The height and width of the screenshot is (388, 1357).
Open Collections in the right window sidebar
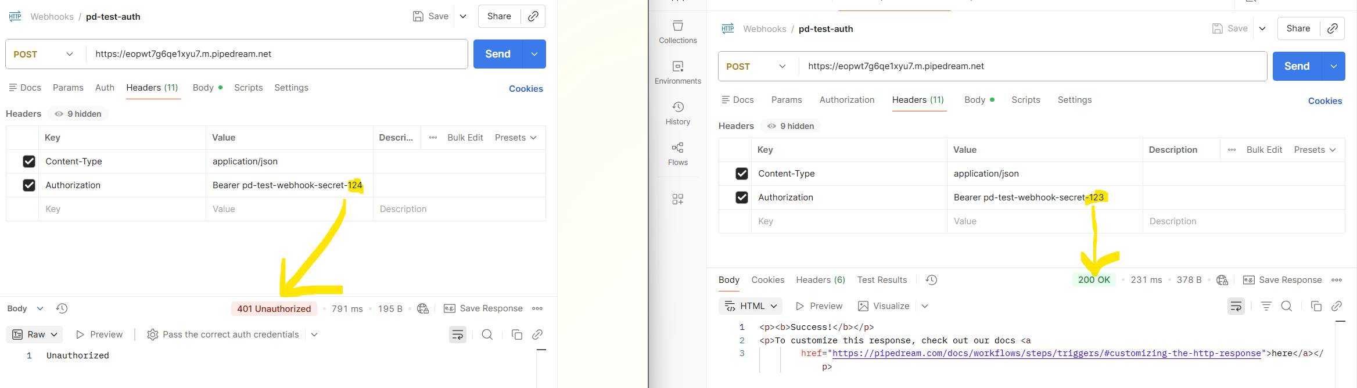click(677, 33)
